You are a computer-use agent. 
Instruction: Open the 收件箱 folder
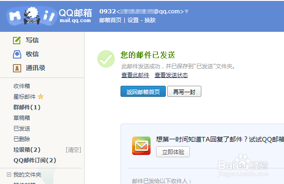(22, 86)
